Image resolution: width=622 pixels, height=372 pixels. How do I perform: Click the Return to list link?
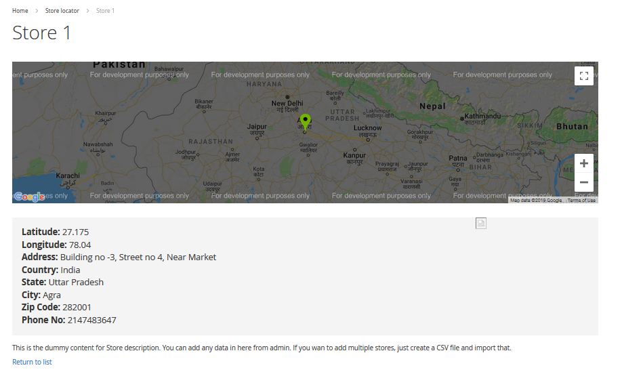[x=32, y=362]
